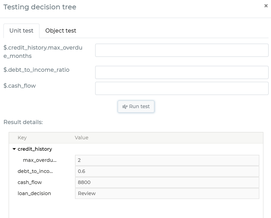Switch to the Unit test tab
This screenshot has width=271, height=218.
coord(21,30)
